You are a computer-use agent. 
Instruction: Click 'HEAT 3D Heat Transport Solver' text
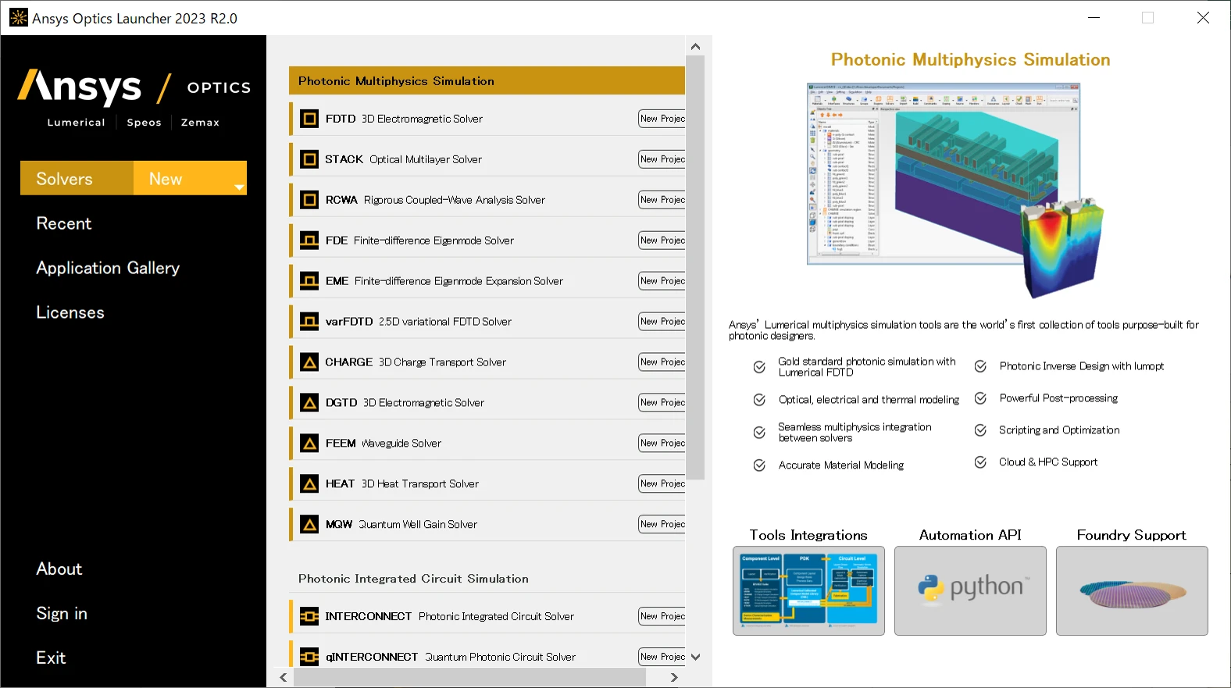pyautogui.click(x=402, y=484)
